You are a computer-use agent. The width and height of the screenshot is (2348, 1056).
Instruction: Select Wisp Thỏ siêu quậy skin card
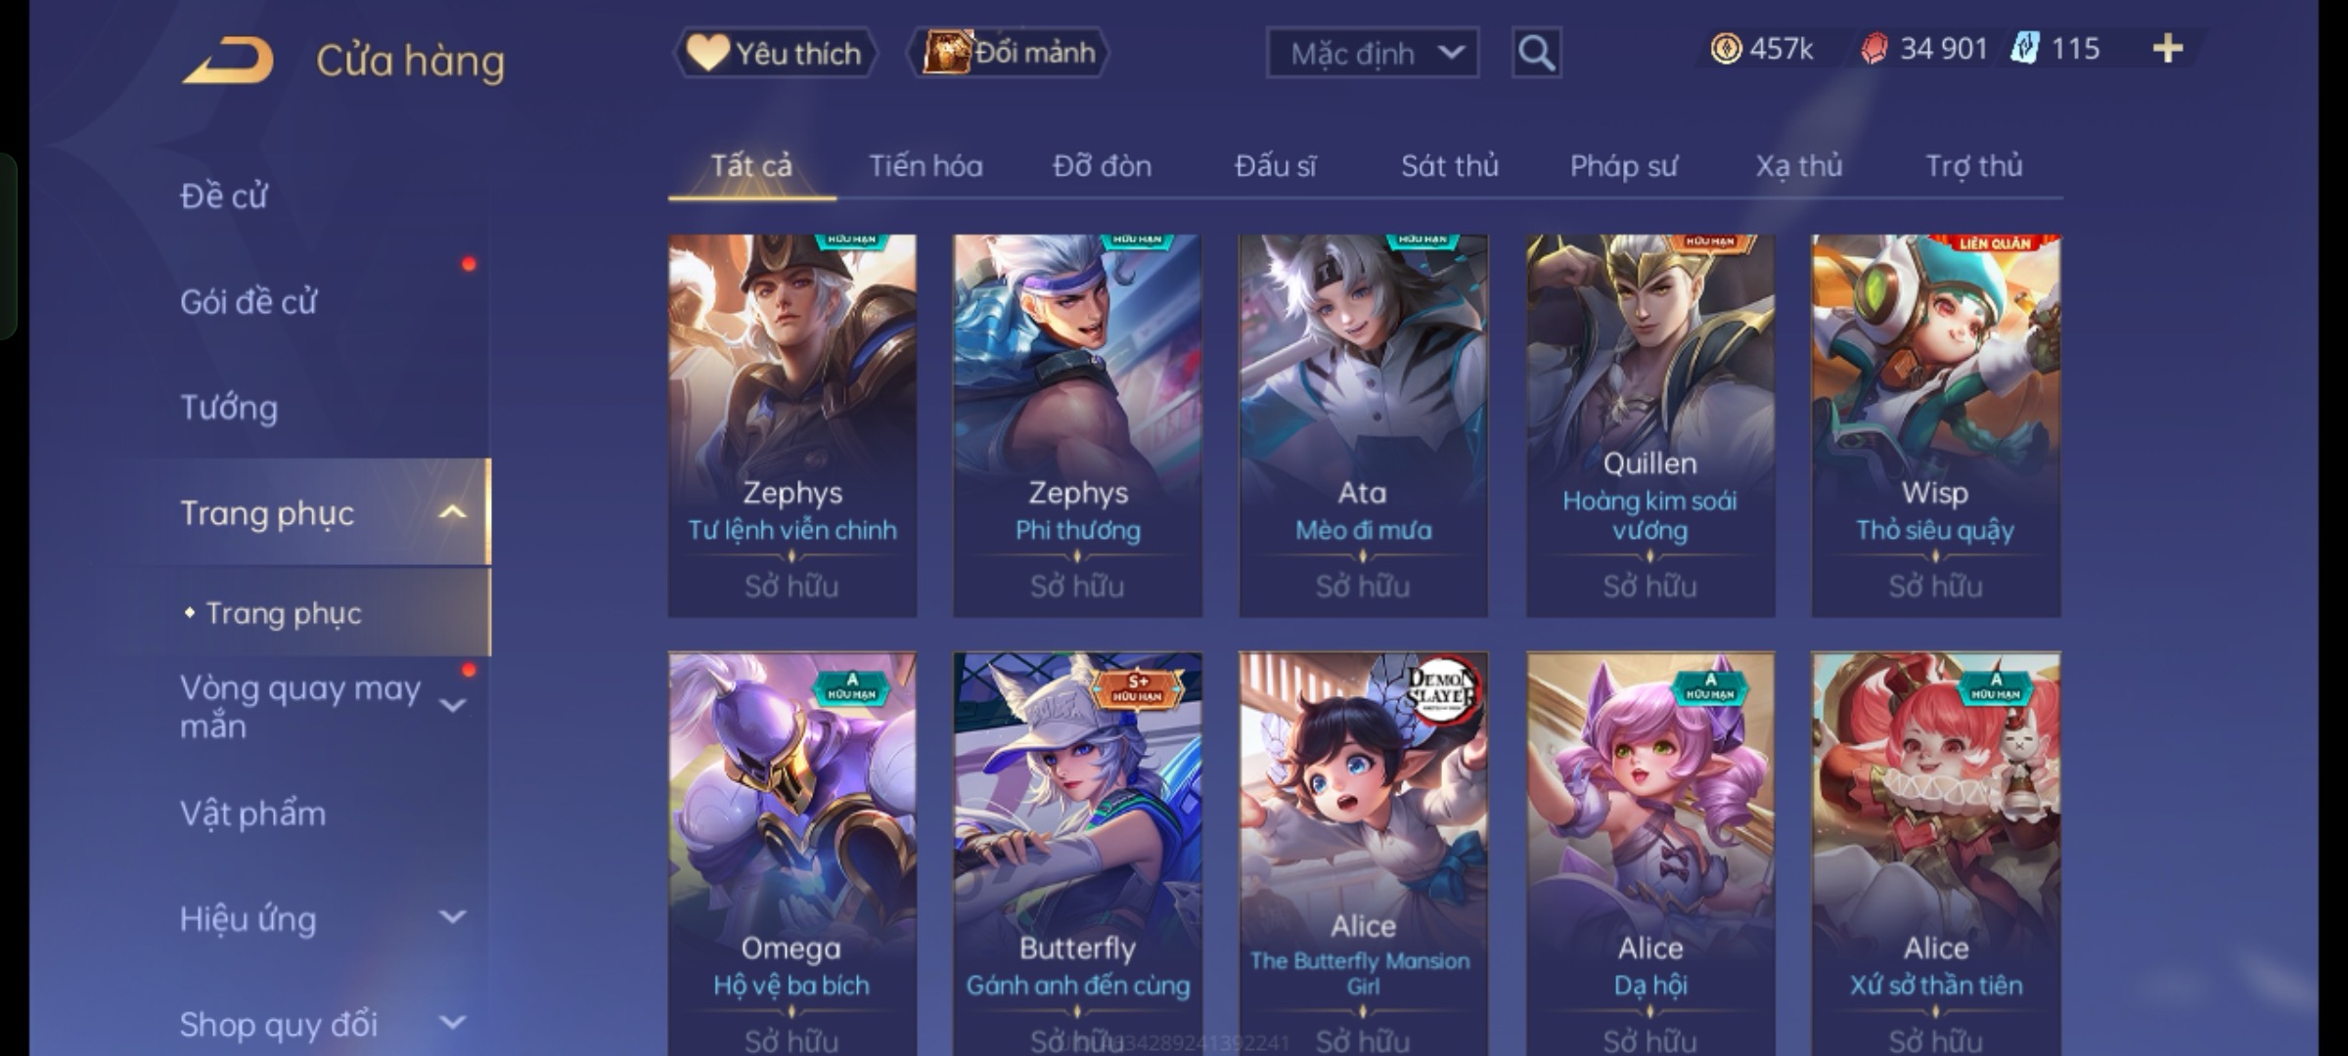(x=1935, y=425)
